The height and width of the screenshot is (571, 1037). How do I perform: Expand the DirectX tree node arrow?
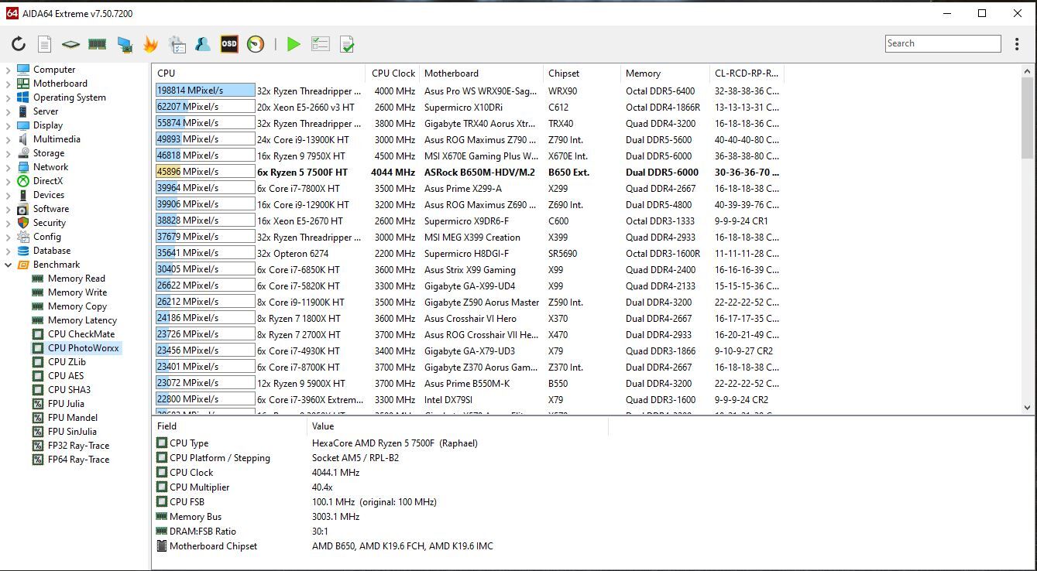point(9,181)
